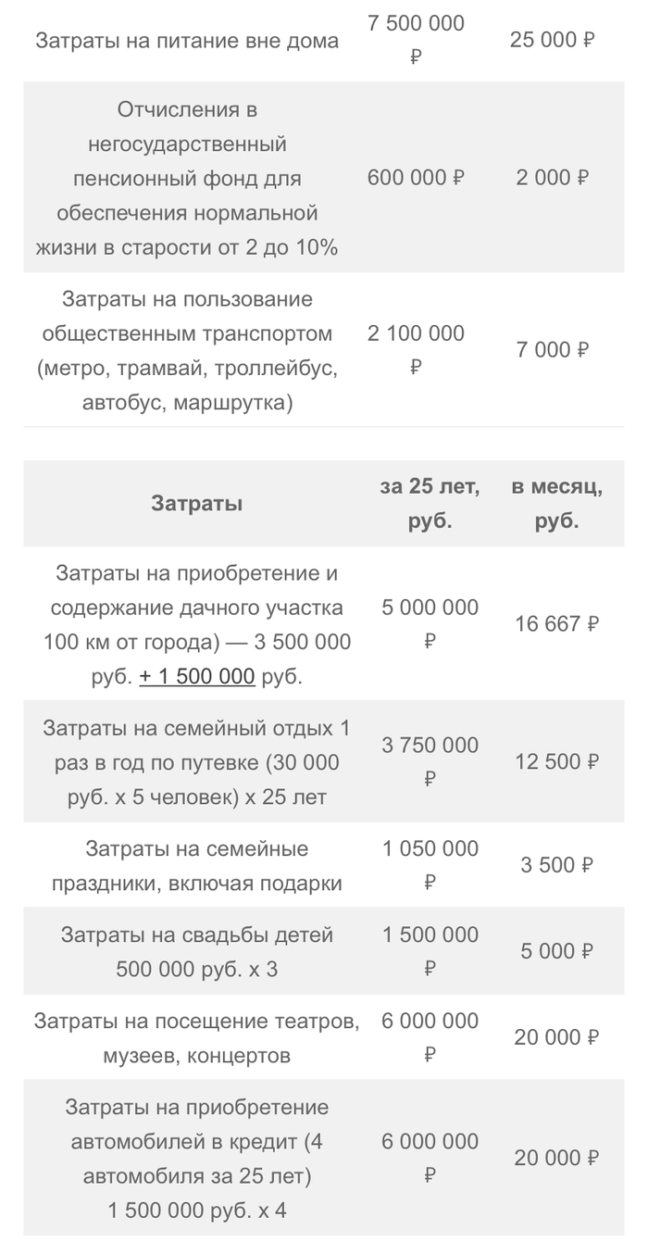Click the "Затраты" column header
The image size is (648, 1242).
tap(196, 504)
